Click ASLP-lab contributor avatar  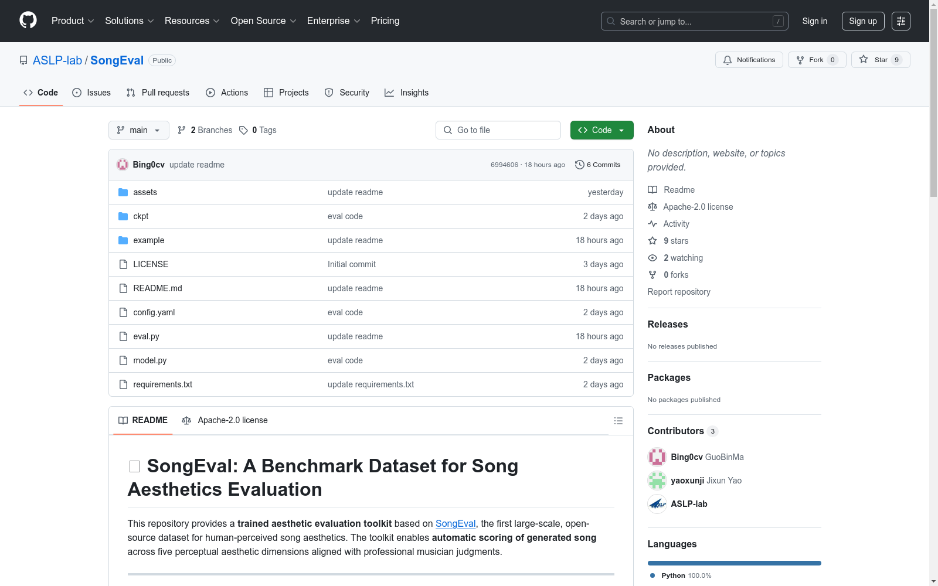(x=657, y=504)
